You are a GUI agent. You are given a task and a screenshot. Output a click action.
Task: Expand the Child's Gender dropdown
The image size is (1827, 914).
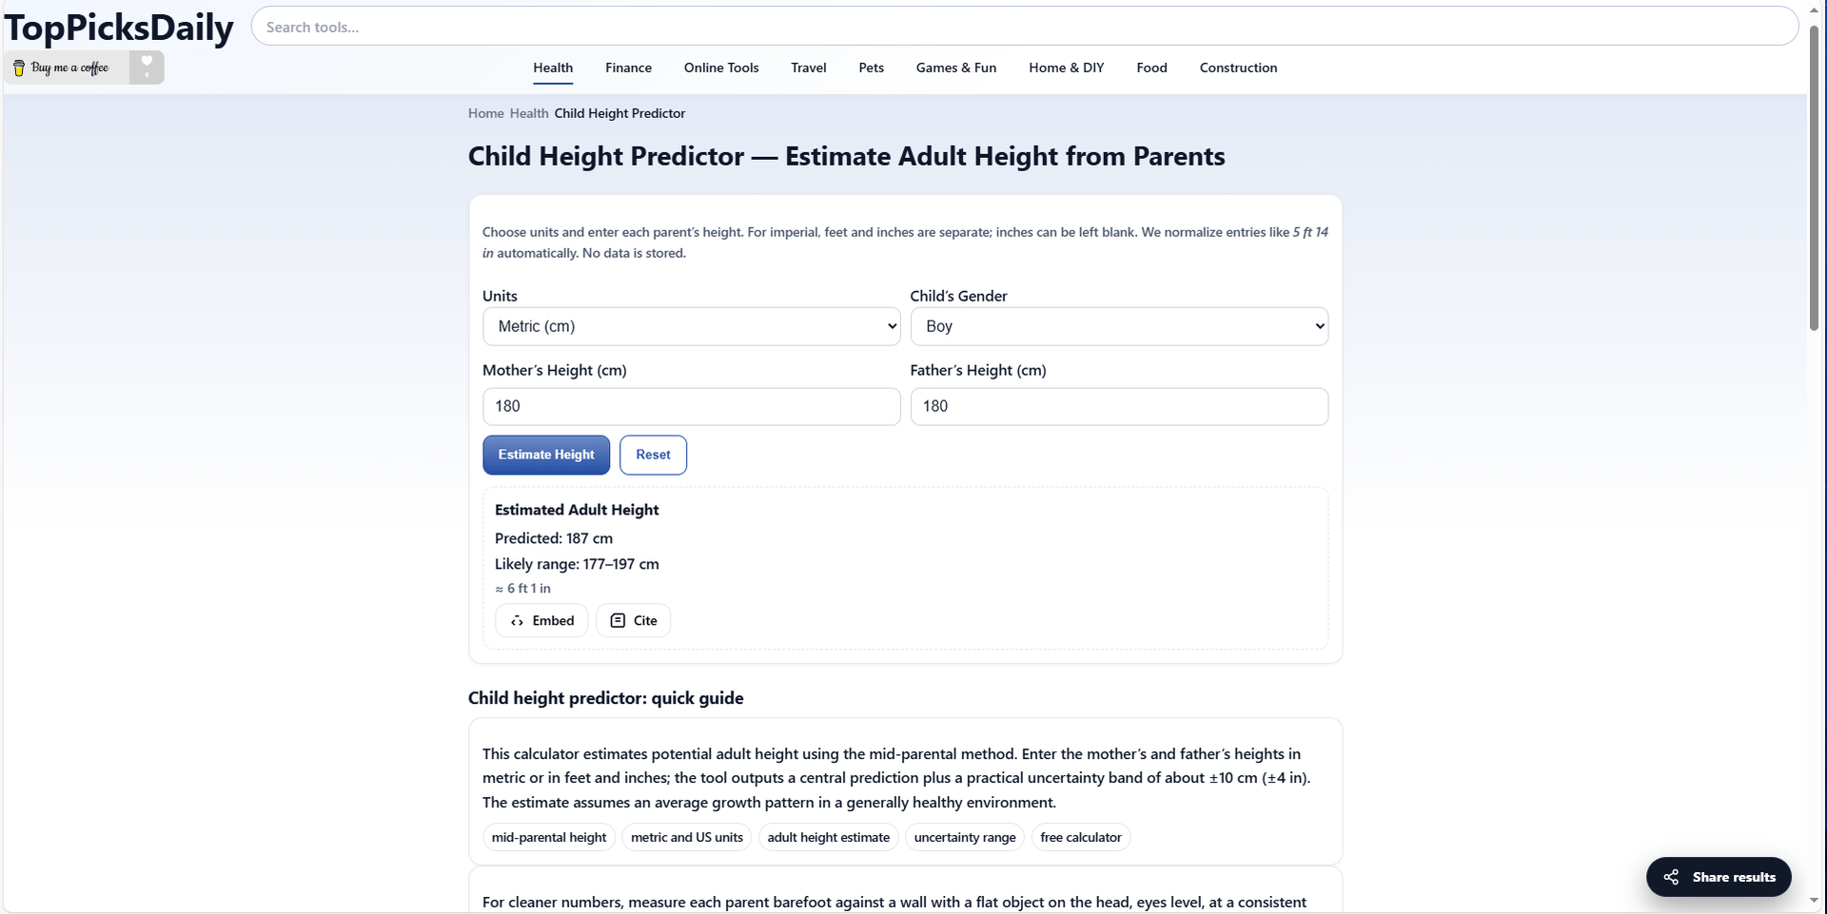pyautogui.click(x=1118, y=326)
